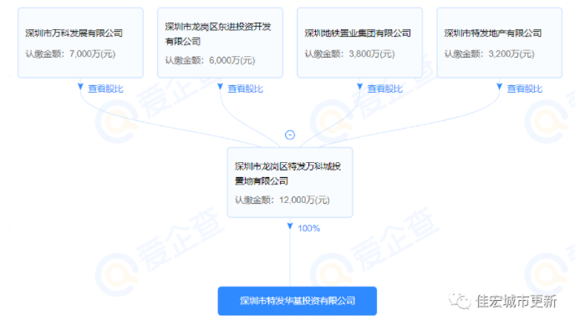The width and height of the screenshot is (575, 320).
Task: Select the 深圳市龙岗区东进投资开发有限公司 company name
Action: 218,33
